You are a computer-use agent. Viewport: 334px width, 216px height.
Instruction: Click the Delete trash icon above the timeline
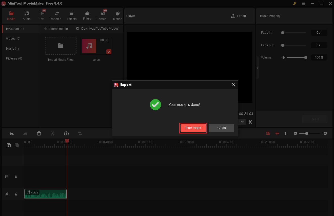coord(39,133)
